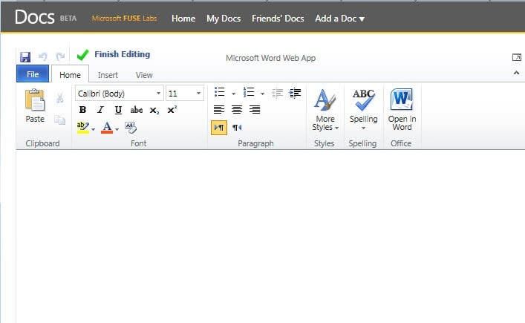The height and width of the screenshot is (323, 525).
Task: Click the Bullets list icon
Action: tap(220, 92)
